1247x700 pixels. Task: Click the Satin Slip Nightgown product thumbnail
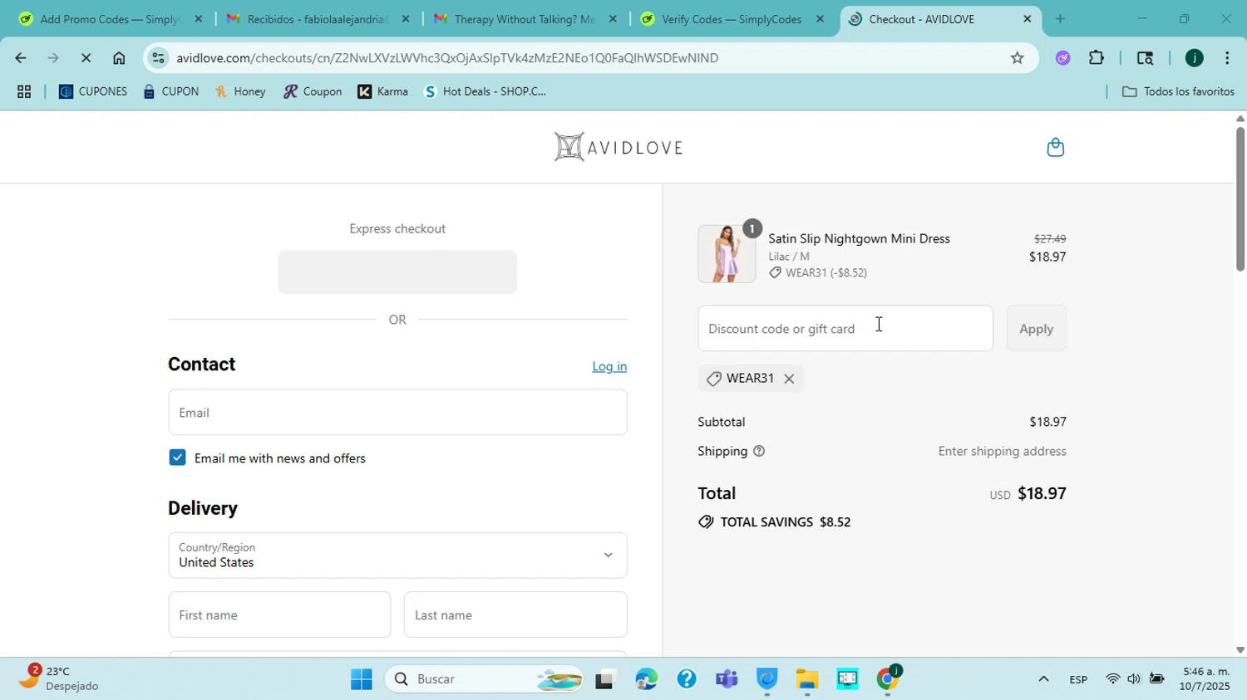tap(727, 254)
